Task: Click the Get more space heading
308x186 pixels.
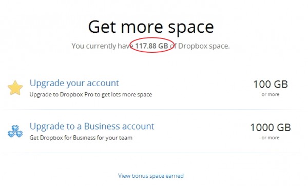Action: (x=151, y=27)
